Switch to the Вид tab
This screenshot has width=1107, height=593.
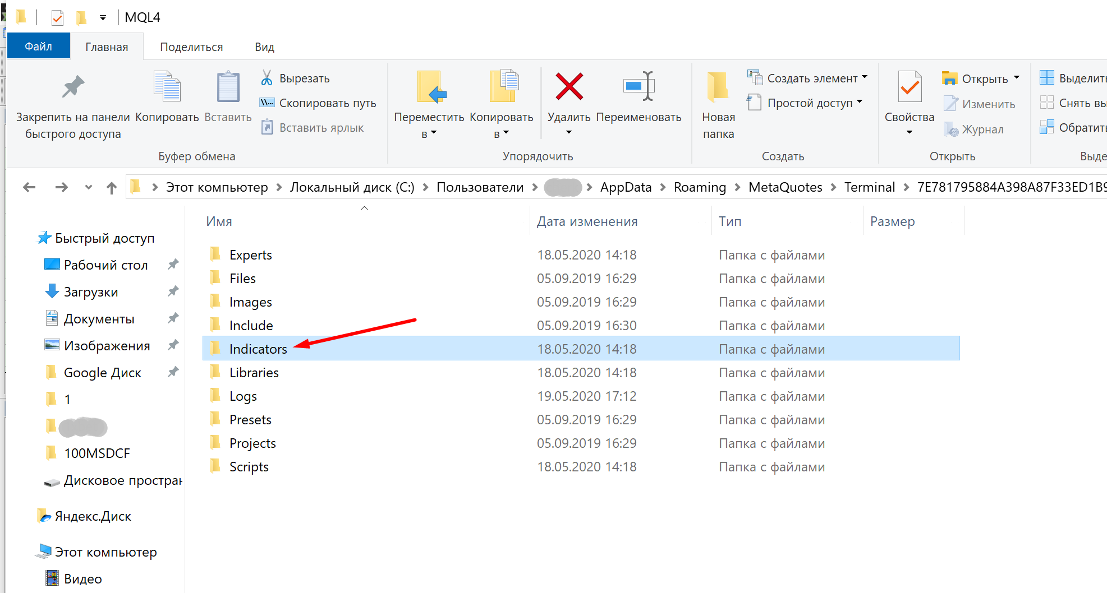click(264, 47)
